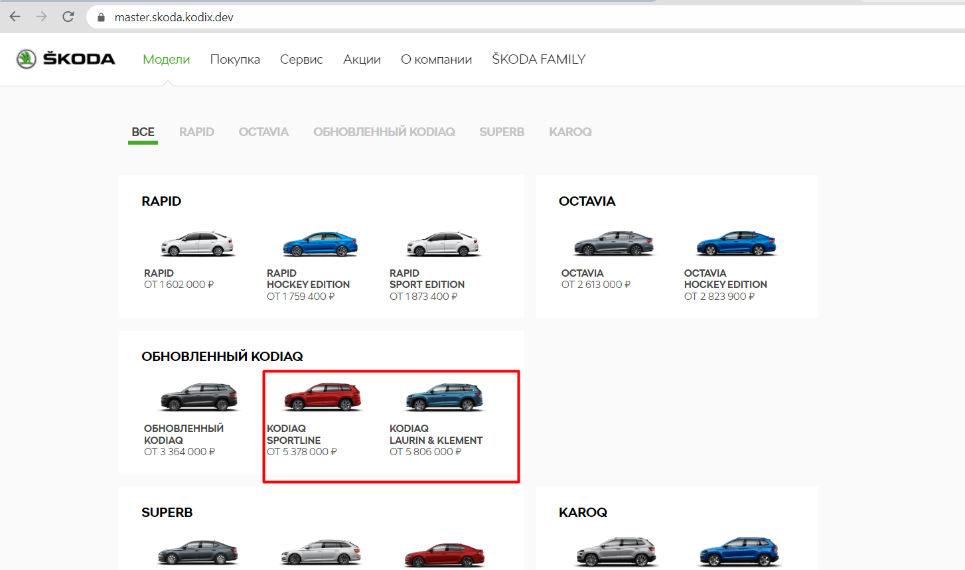This screenshot has width=965, height=570.
Task: Click the browser back arrow
Action: click(x=15, y=17)
